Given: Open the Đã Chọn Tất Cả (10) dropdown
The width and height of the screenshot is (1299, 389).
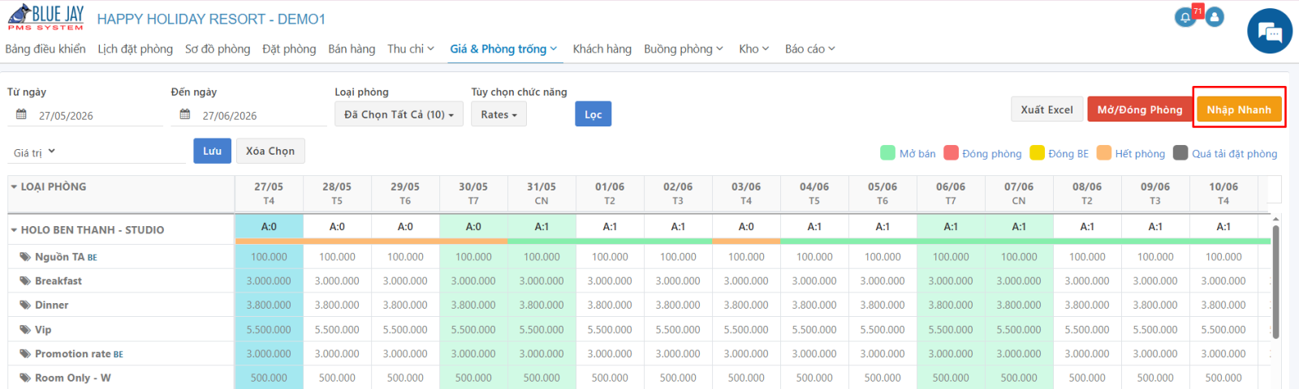Looking at the screenshot, I should click(x=399, y=114).
